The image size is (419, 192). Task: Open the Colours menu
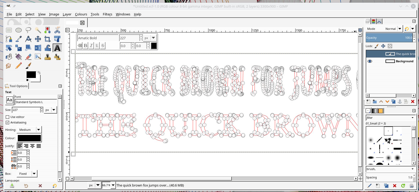[x=81, y=14]
